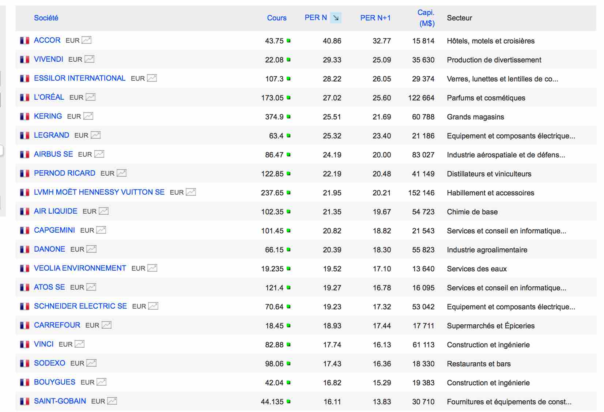The height and width of the screenshot is (412, 604).
Task: Sort the table by Cours column
Action: (277, 18)
